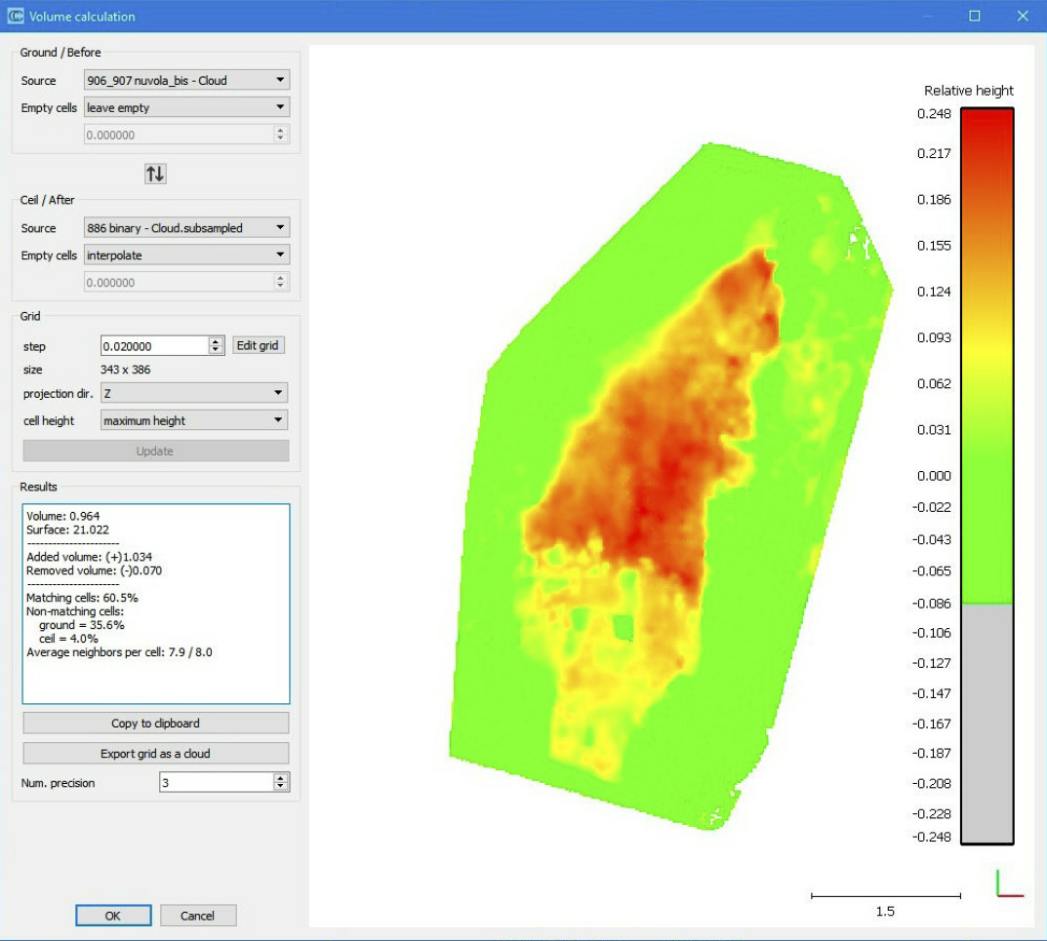
Task: Click the greyed Update button
Action: click(155, 451)
